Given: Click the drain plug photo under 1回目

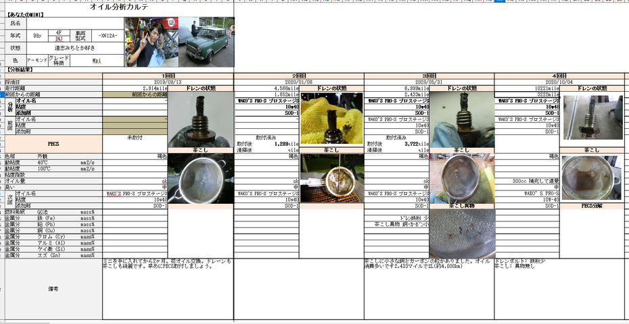Looking at the screenshot, I should [x=201, y=119].
